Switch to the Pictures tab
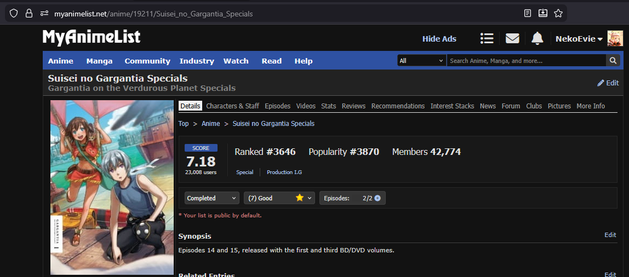This screenshot has width=629, height=277. (x=559, y=106)
